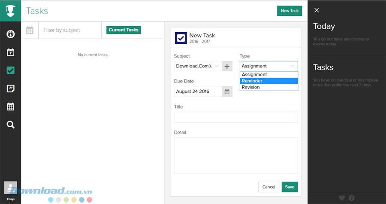Expand the Subject dropdown

(198, 66)
